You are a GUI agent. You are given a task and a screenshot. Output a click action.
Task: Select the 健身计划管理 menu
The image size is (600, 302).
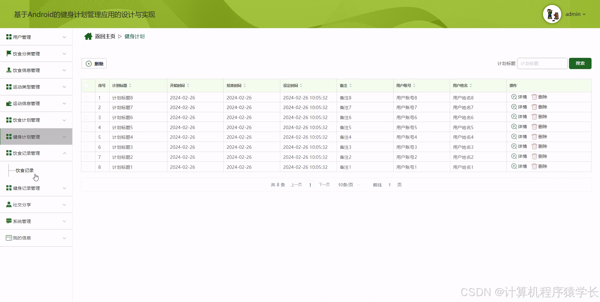(x=36, y=137)
